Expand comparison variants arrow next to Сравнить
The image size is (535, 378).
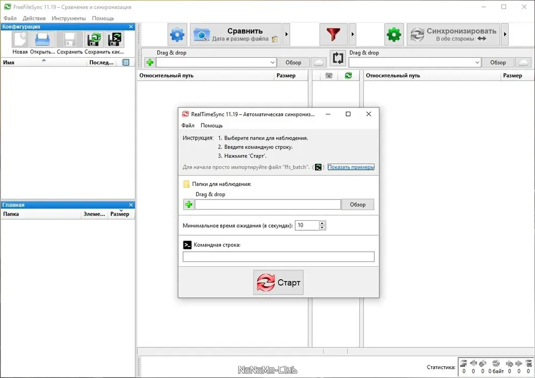287,34
